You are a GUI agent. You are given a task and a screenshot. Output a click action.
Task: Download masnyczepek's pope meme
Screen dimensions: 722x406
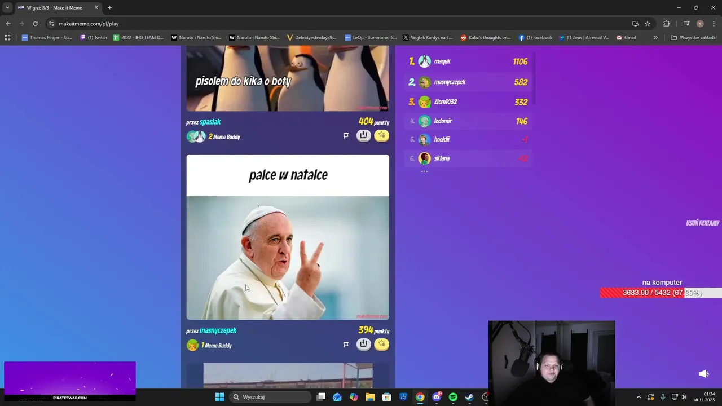tap(364, 344)
